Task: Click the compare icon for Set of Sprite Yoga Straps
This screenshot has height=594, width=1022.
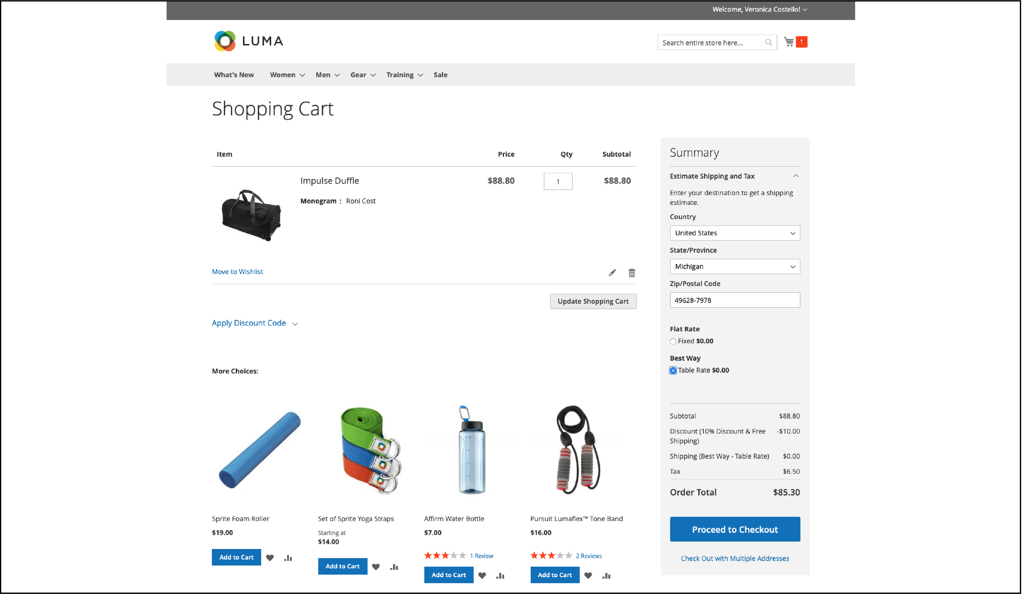Action: 394,566
